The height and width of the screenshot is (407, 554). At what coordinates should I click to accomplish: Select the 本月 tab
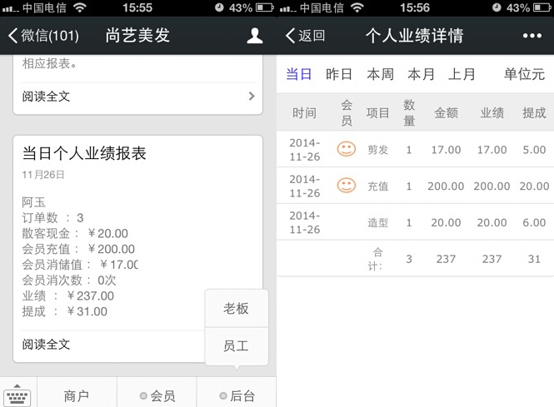tap(421, 74)
